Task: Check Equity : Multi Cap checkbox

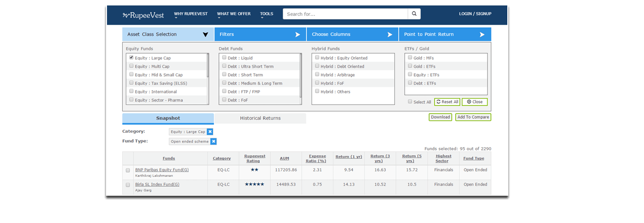Action: (131, 66)
